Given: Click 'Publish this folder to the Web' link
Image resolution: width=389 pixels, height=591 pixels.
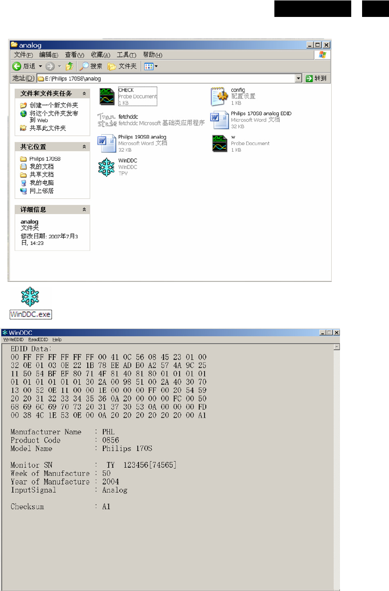Looking at the screenshot, I should click(x=49, y=116).
